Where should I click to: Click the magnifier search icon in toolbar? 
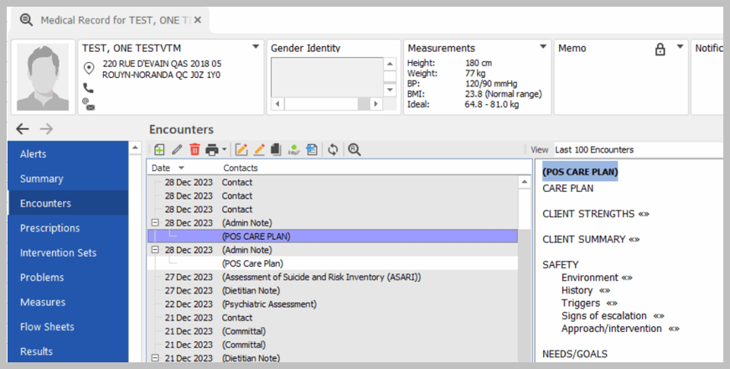pyautogui.click(x=354, y=150)
